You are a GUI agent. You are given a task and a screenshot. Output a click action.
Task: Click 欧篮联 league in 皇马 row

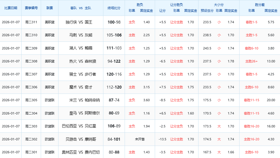click(x=50, y=113)
